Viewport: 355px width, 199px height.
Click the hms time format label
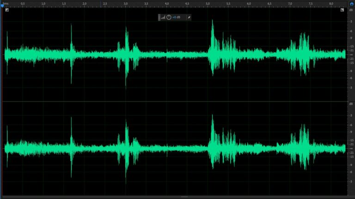coord(6,3)
